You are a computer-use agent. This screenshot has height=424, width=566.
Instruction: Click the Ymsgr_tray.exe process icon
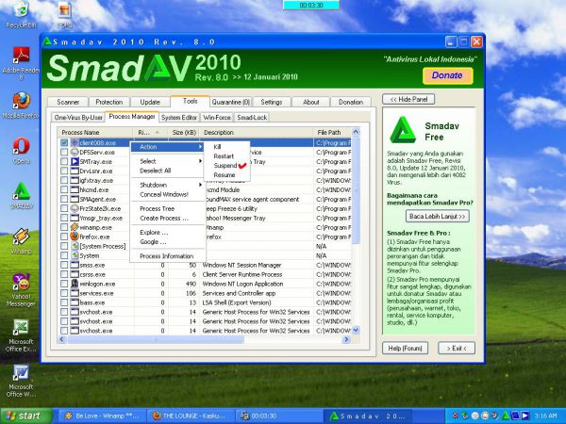pyautogui.click(x=75, y=218)
